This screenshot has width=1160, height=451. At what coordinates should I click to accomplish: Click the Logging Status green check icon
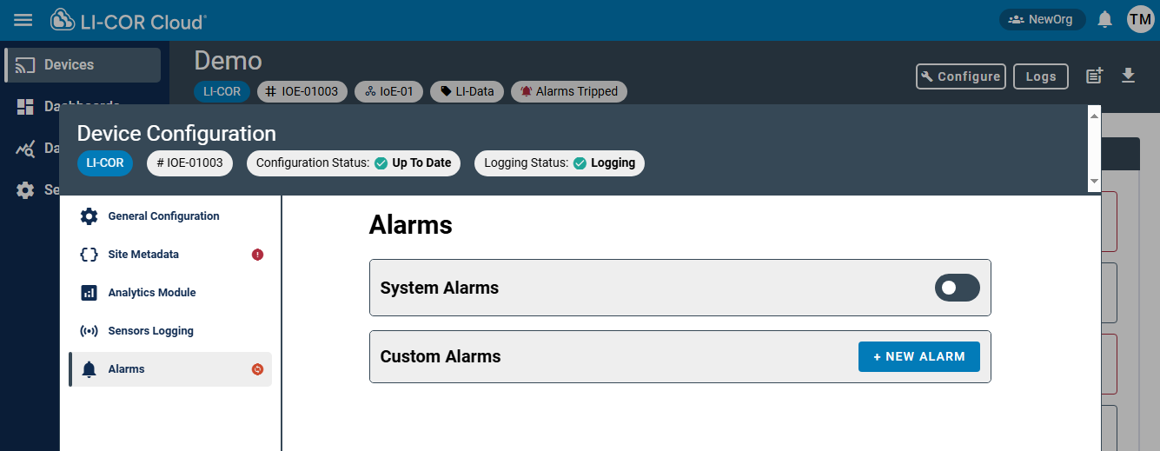click(x=580, y=163)
